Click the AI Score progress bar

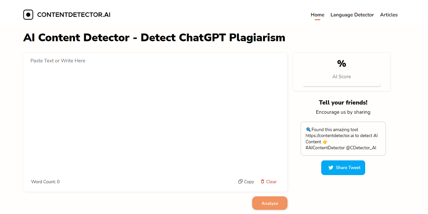(341, 84)
